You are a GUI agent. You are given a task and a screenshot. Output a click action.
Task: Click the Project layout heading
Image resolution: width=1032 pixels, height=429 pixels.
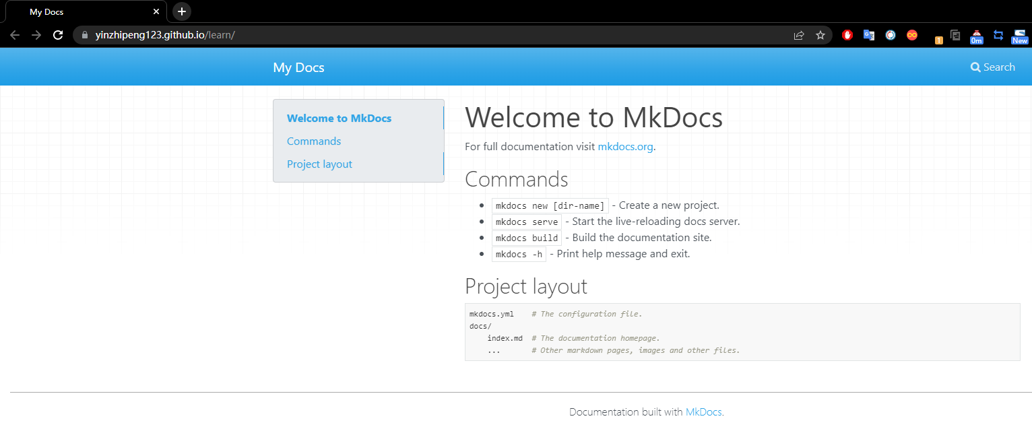coord(526,286)
